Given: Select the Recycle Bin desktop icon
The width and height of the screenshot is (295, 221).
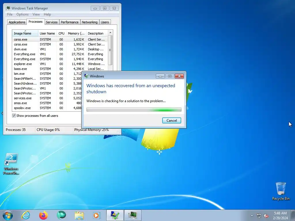Looking at the screenshot, I should click(281, 191).
